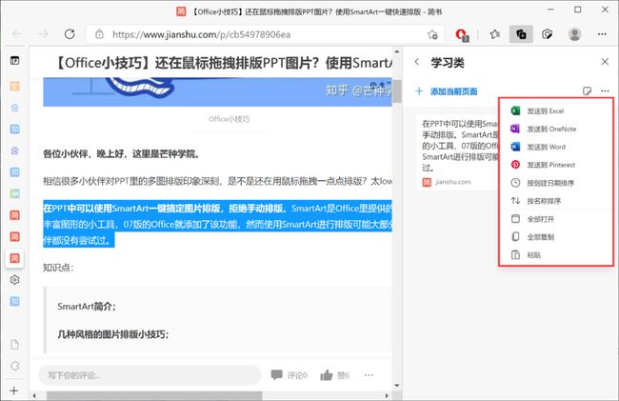Click the Office小技巧 image caption text
This screenshot has height=401, width=619.
229,119
